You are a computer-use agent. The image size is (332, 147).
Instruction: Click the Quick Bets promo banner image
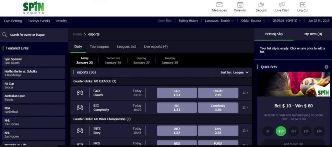click(293, 84)
